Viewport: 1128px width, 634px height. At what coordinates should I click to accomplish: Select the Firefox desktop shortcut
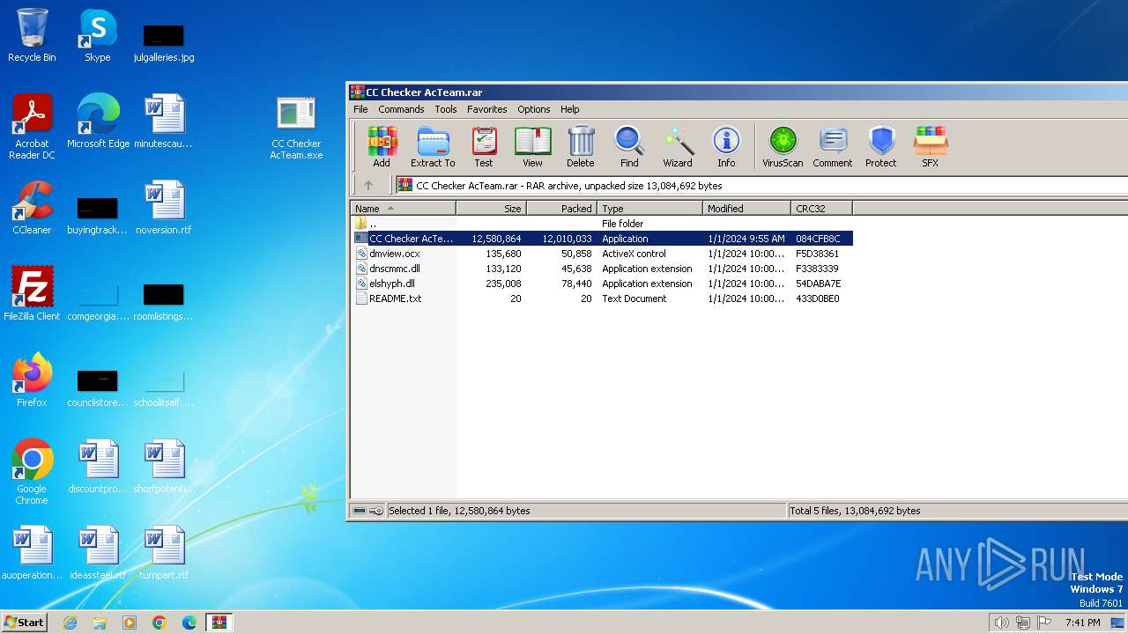click(x=32, y=380)
